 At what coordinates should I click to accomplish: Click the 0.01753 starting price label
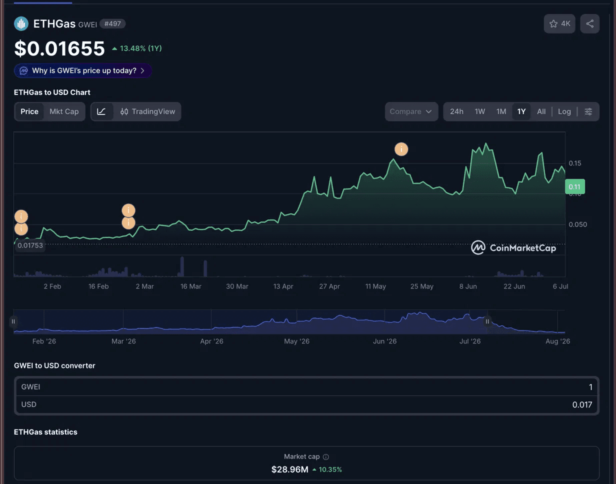click(30, 245)
